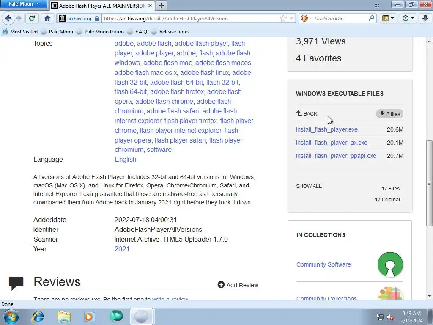433x325 pixels.
Task: Click the archive.org site identity icon
Action: 63,19
